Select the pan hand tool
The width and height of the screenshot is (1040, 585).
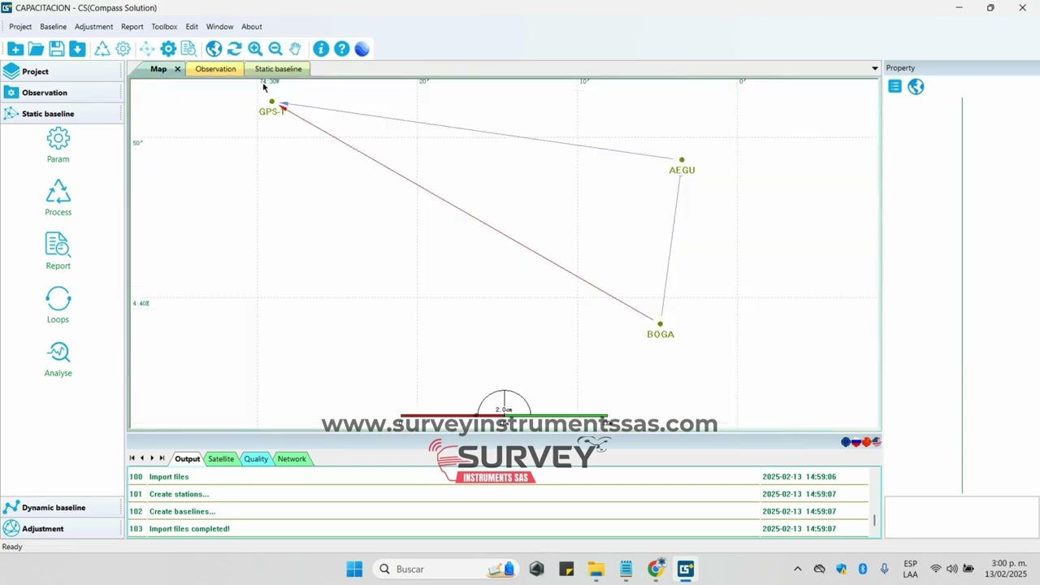pyautogui.click(x=296, y=49)
